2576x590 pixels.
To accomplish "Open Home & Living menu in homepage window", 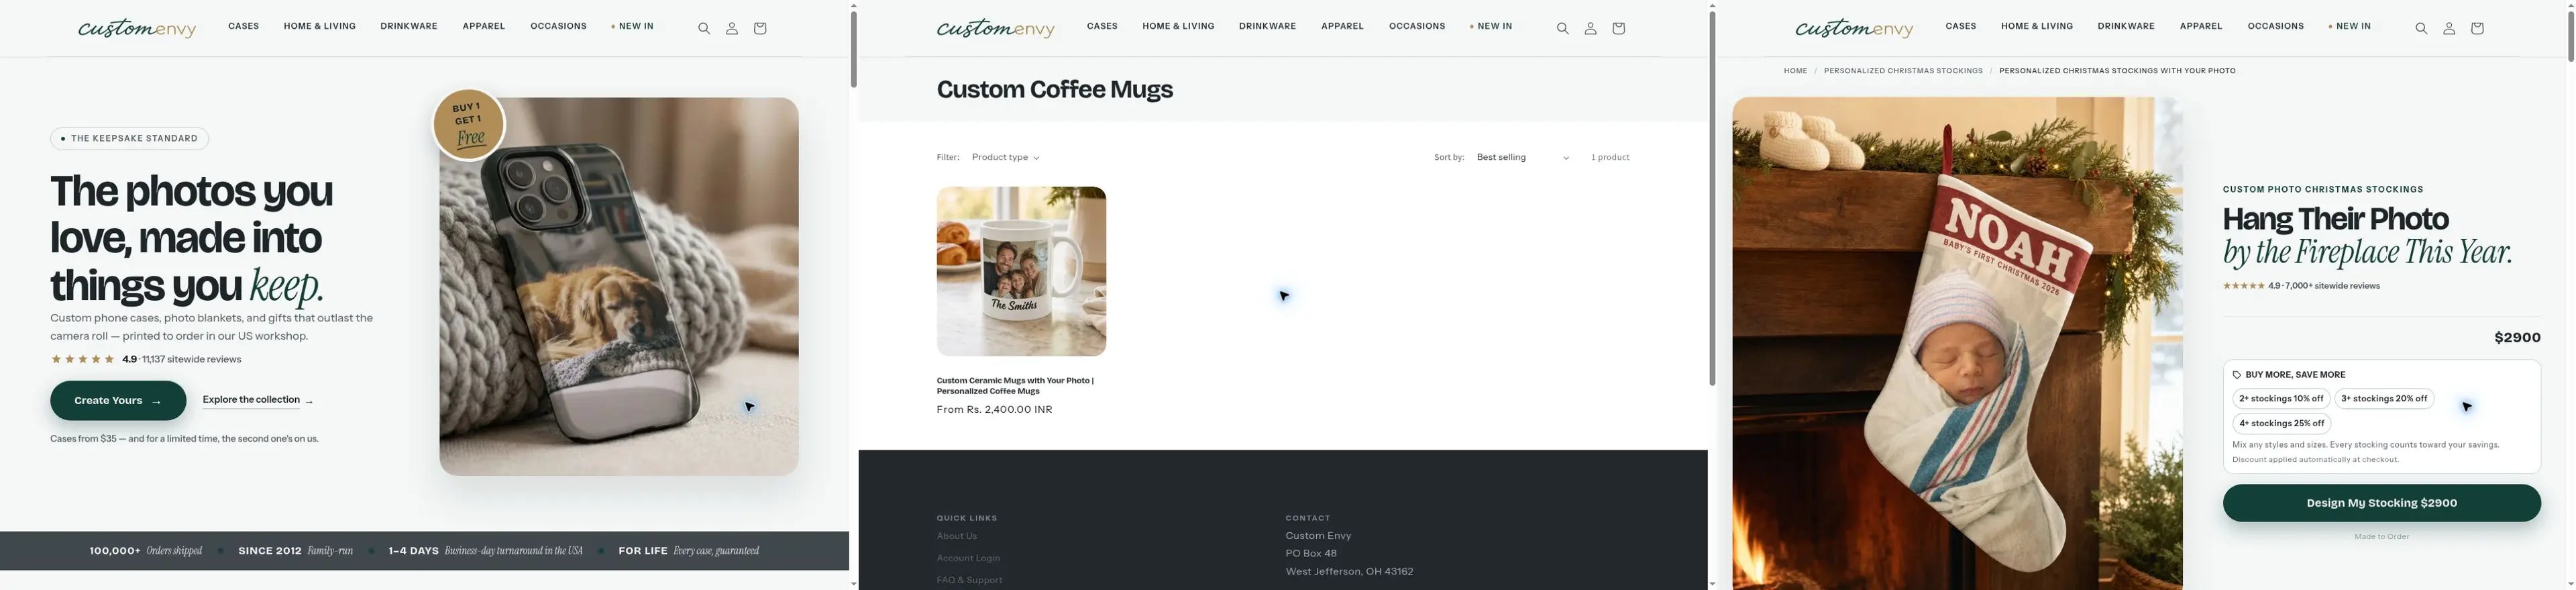I will click(320, 26).
